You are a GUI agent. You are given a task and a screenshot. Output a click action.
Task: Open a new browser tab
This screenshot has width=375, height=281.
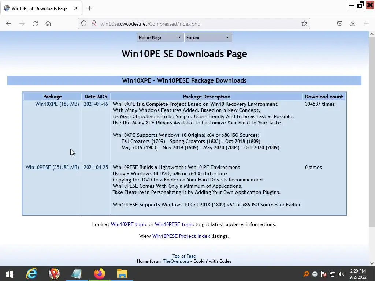click(89, 8)
